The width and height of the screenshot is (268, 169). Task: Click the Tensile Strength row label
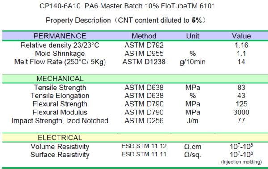coord(60,88)
